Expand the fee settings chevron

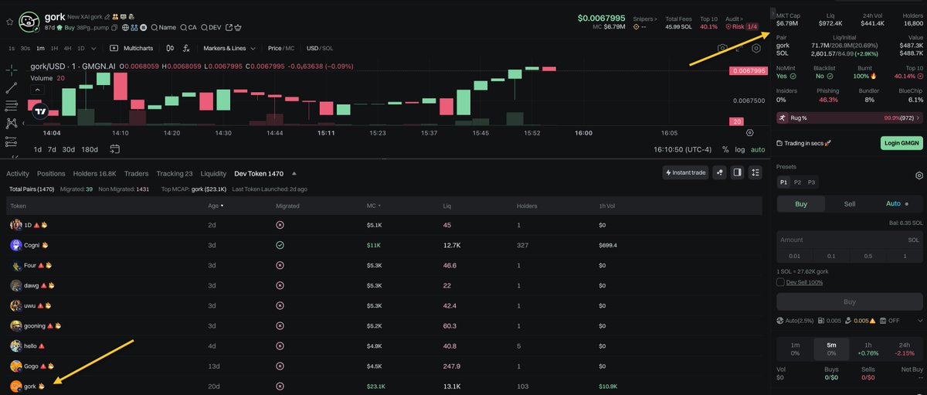point(919,320)
